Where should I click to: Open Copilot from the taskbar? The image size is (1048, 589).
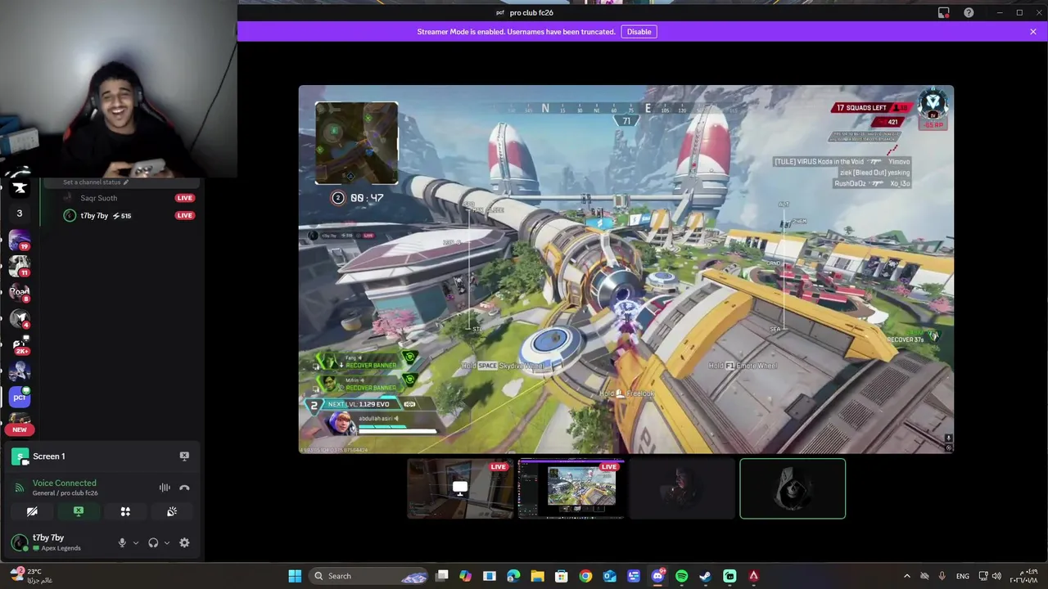pos(465,576)
